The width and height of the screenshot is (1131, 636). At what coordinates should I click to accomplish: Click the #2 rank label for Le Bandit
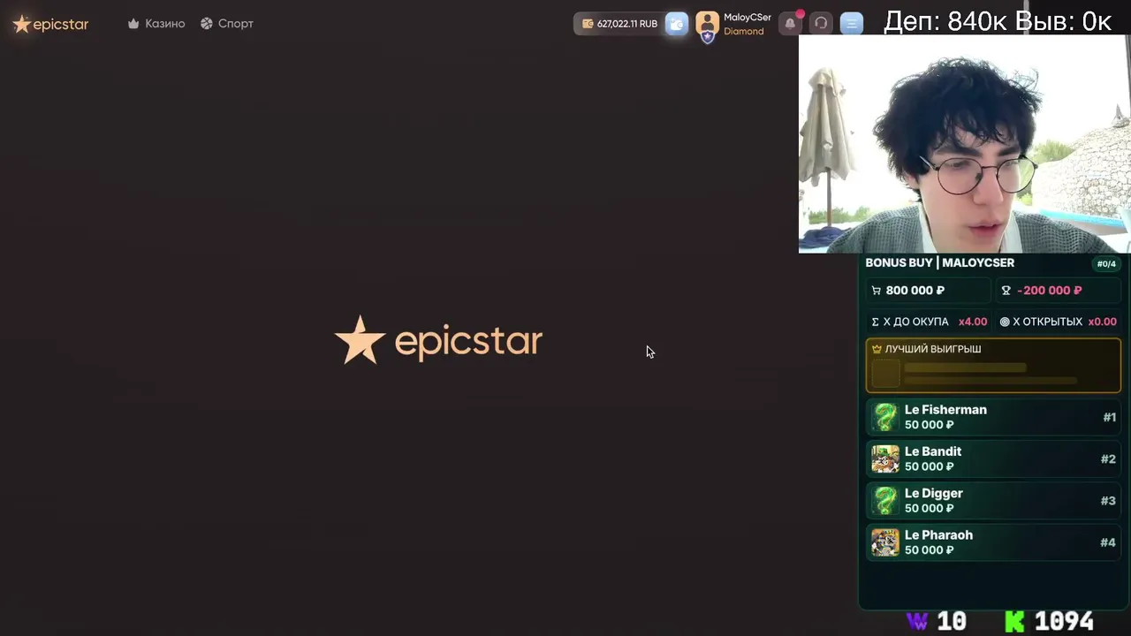pos(1108,458)
